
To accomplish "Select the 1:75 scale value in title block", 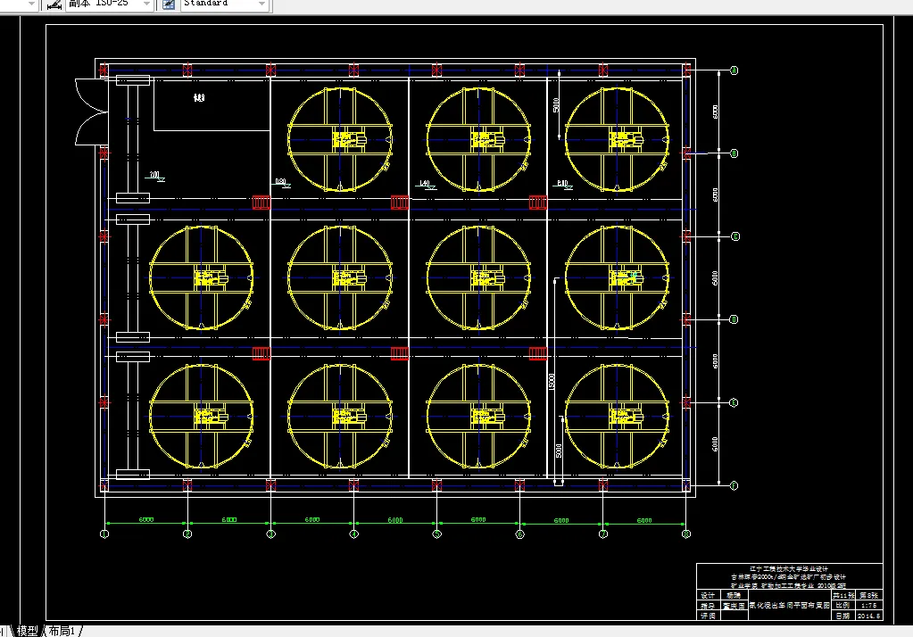I will coord(868,606).
